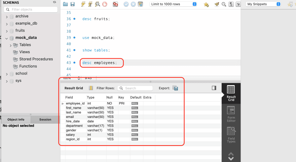Save the script with the floppy disk icon
This screenshot has width=296, height=162.
point(73,4)
